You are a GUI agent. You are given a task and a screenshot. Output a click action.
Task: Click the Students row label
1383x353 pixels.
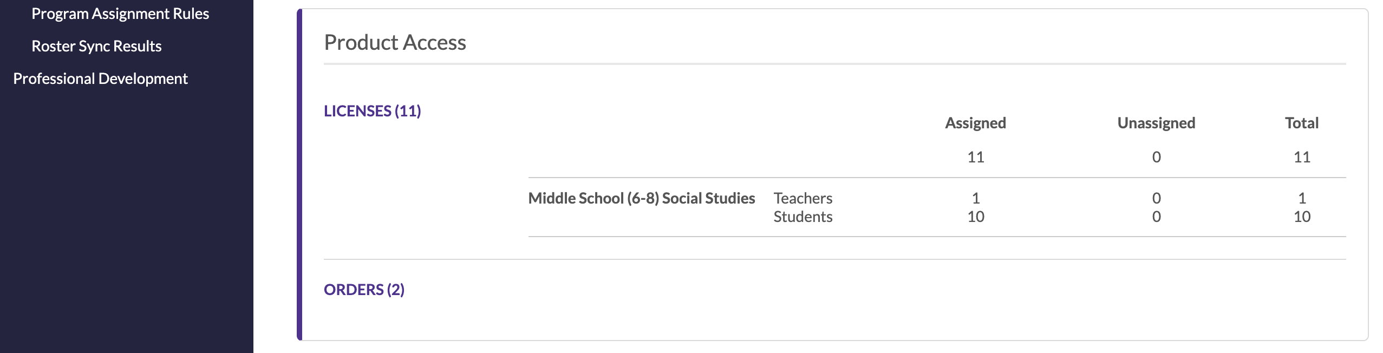803,217
